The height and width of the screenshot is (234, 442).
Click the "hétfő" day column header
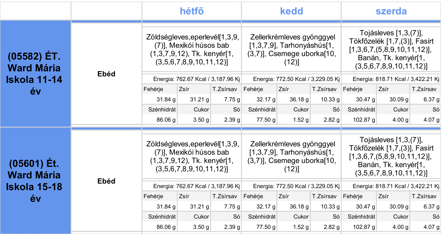coord(192,11)
